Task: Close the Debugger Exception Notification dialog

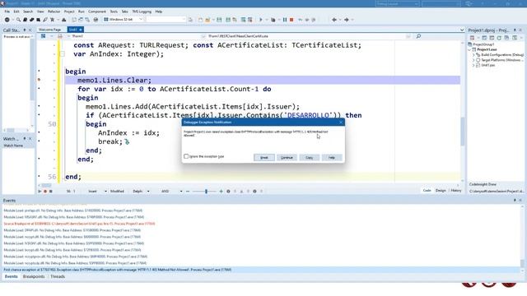Action: click(x=341, y=123)
